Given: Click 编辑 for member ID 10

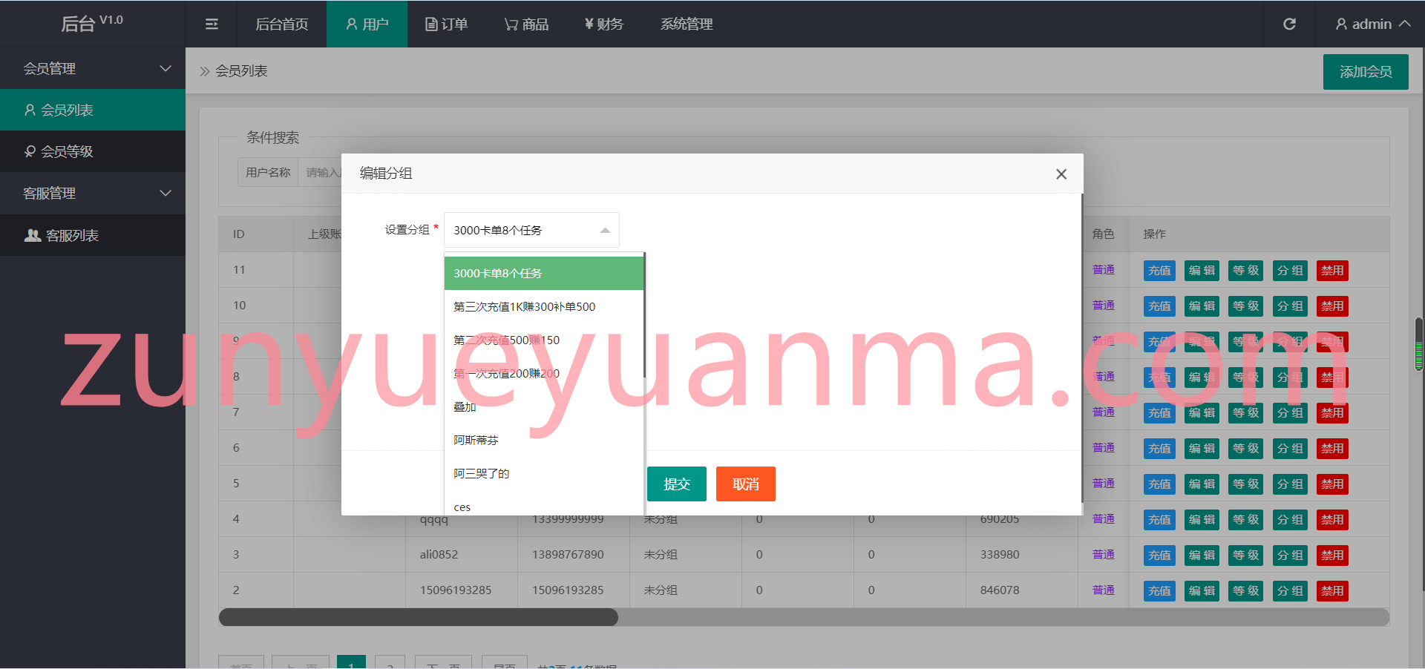Looking at the screenshot, I should click(1202, 306).
